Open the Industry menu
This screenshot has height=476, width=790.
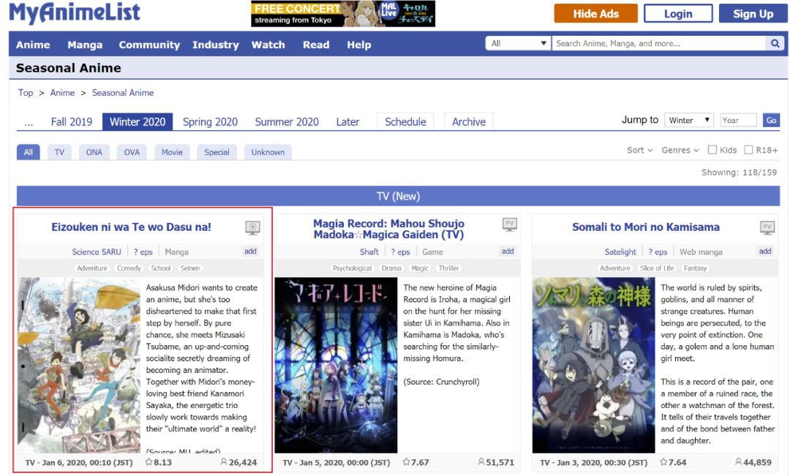click(215, 45)
